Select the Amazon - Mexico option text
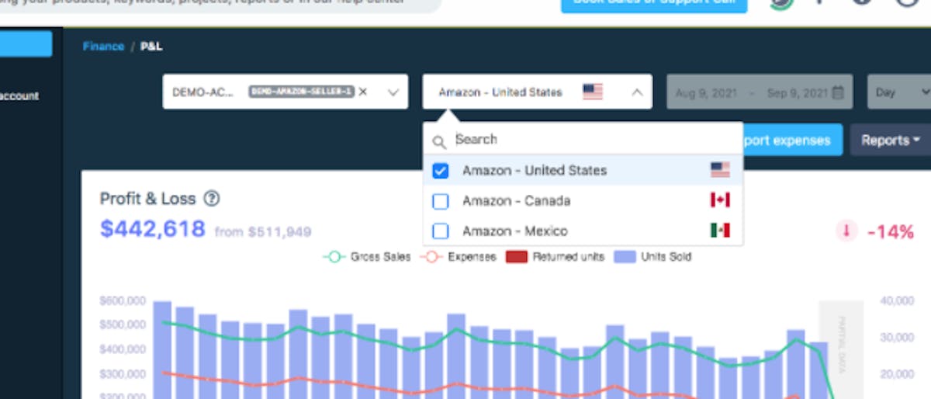This screenshot has height=399, width=931. tap(515, 231)
